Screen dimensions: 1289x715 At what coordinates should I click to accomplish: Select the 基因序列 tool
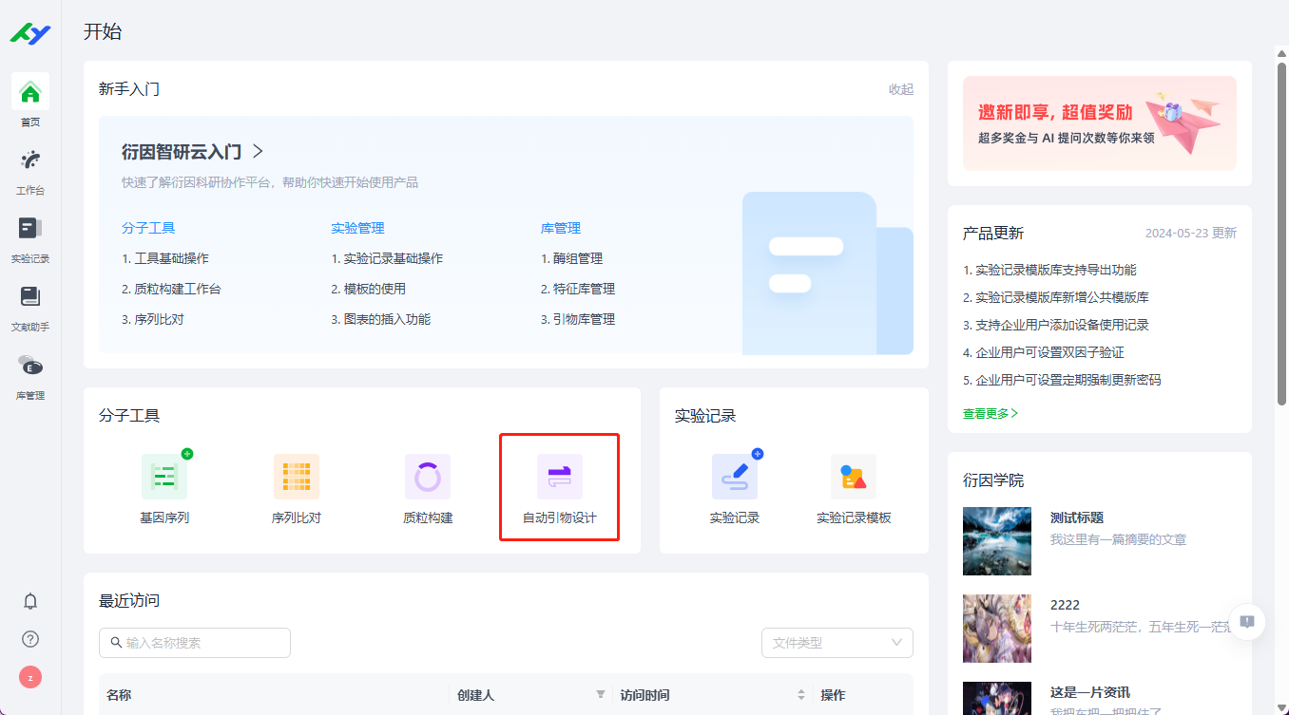click(x=164, y=487)
